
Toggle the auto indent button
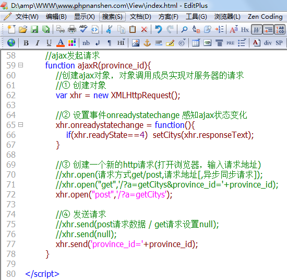pyautogui.click(x=268, y=29)
